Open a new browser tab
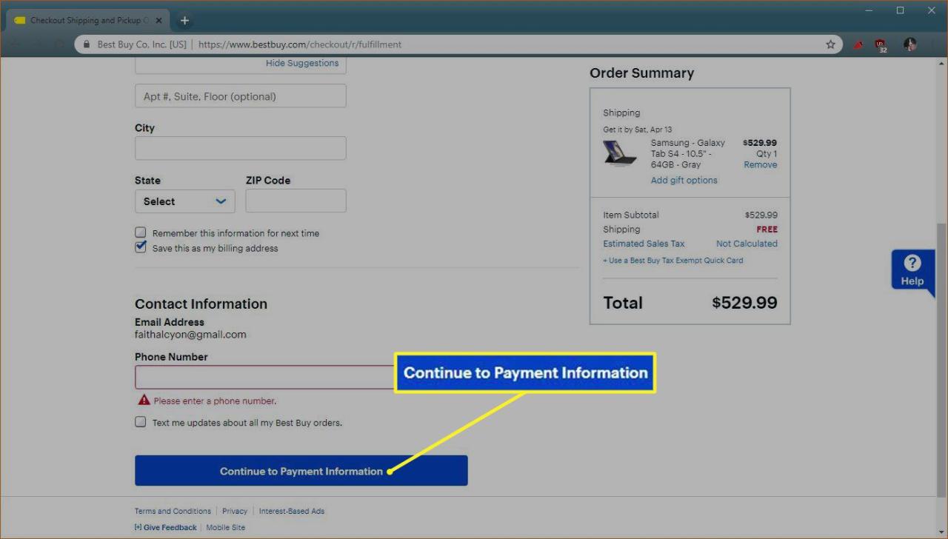This screenshot has width=948, height=539. pyautogui.click(x=184, y=20)
